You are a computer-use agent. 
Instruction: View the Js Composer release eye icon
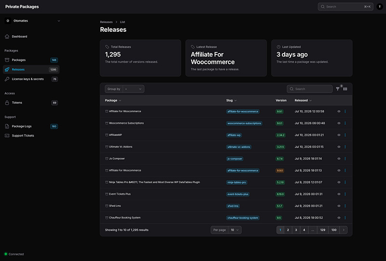[339, 159]
